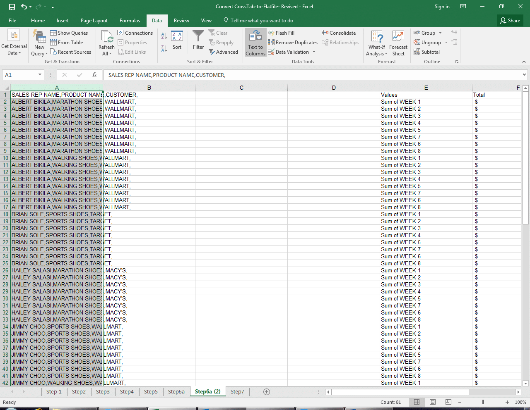Click the horizontal scrollbar right arrow

click(x=518, y=392)
